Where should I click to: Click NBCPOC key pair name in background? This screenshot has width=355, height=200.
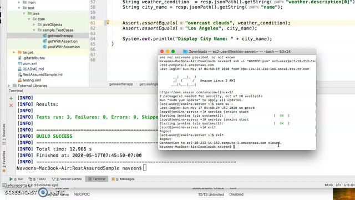click(82, 194)
